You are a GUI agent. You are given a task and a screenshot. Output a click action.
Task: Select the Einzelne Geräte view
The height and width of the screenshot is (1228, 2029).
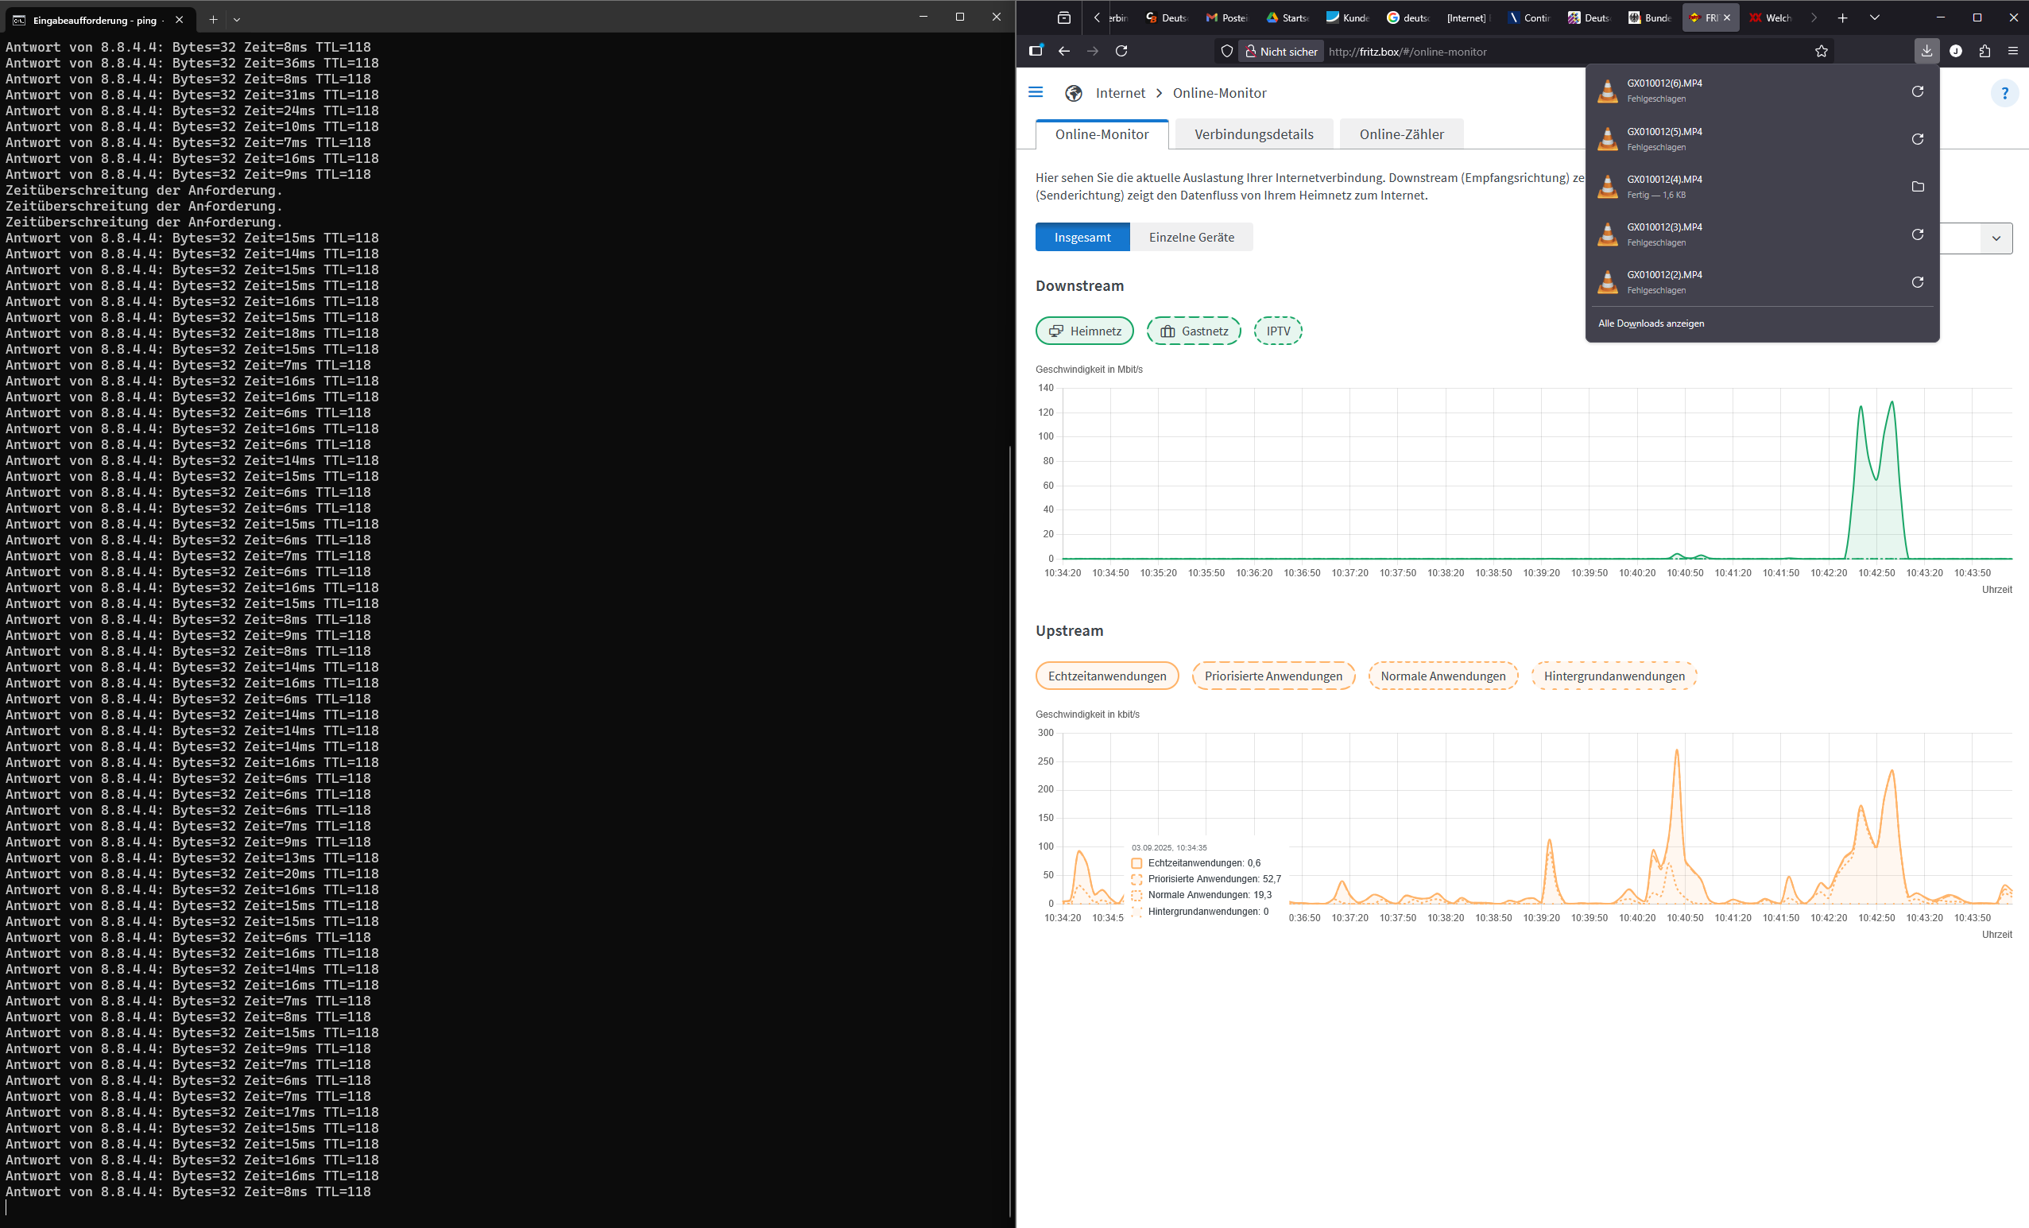point(1191,237)
